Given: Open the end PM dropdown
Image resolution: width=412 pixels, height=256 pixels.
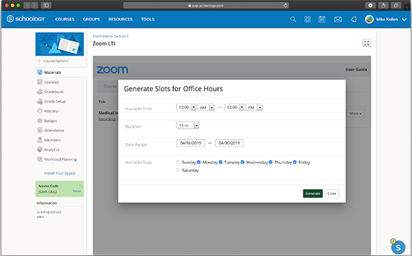Looking at the screenshot, I should (x=254, y=107).
